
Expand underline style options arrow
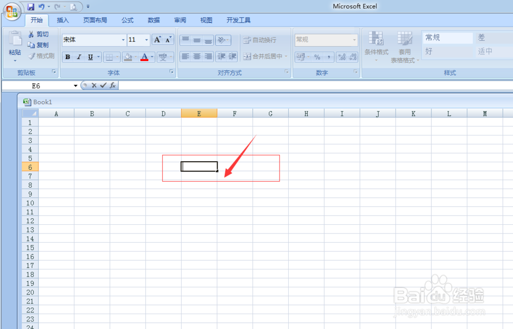(x=98, y=57)
